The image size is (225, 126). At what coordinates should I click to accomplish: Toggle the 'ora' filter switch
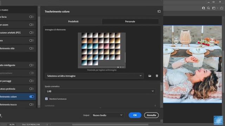coord(31,41)
